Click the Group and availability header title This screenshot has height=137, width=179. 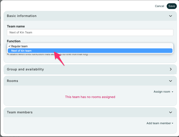click(x=25, y=69)
